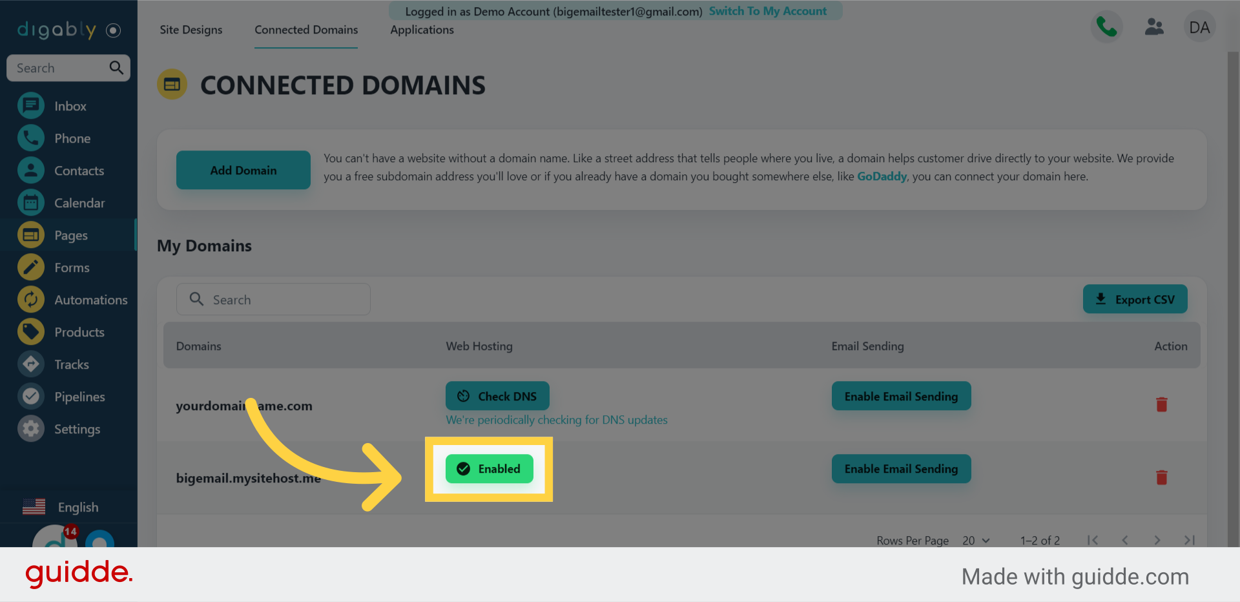Focus the sidebar Search field
Viewport: 1240px width, 602px height.
pyautogui.click(x=68, y=68)
